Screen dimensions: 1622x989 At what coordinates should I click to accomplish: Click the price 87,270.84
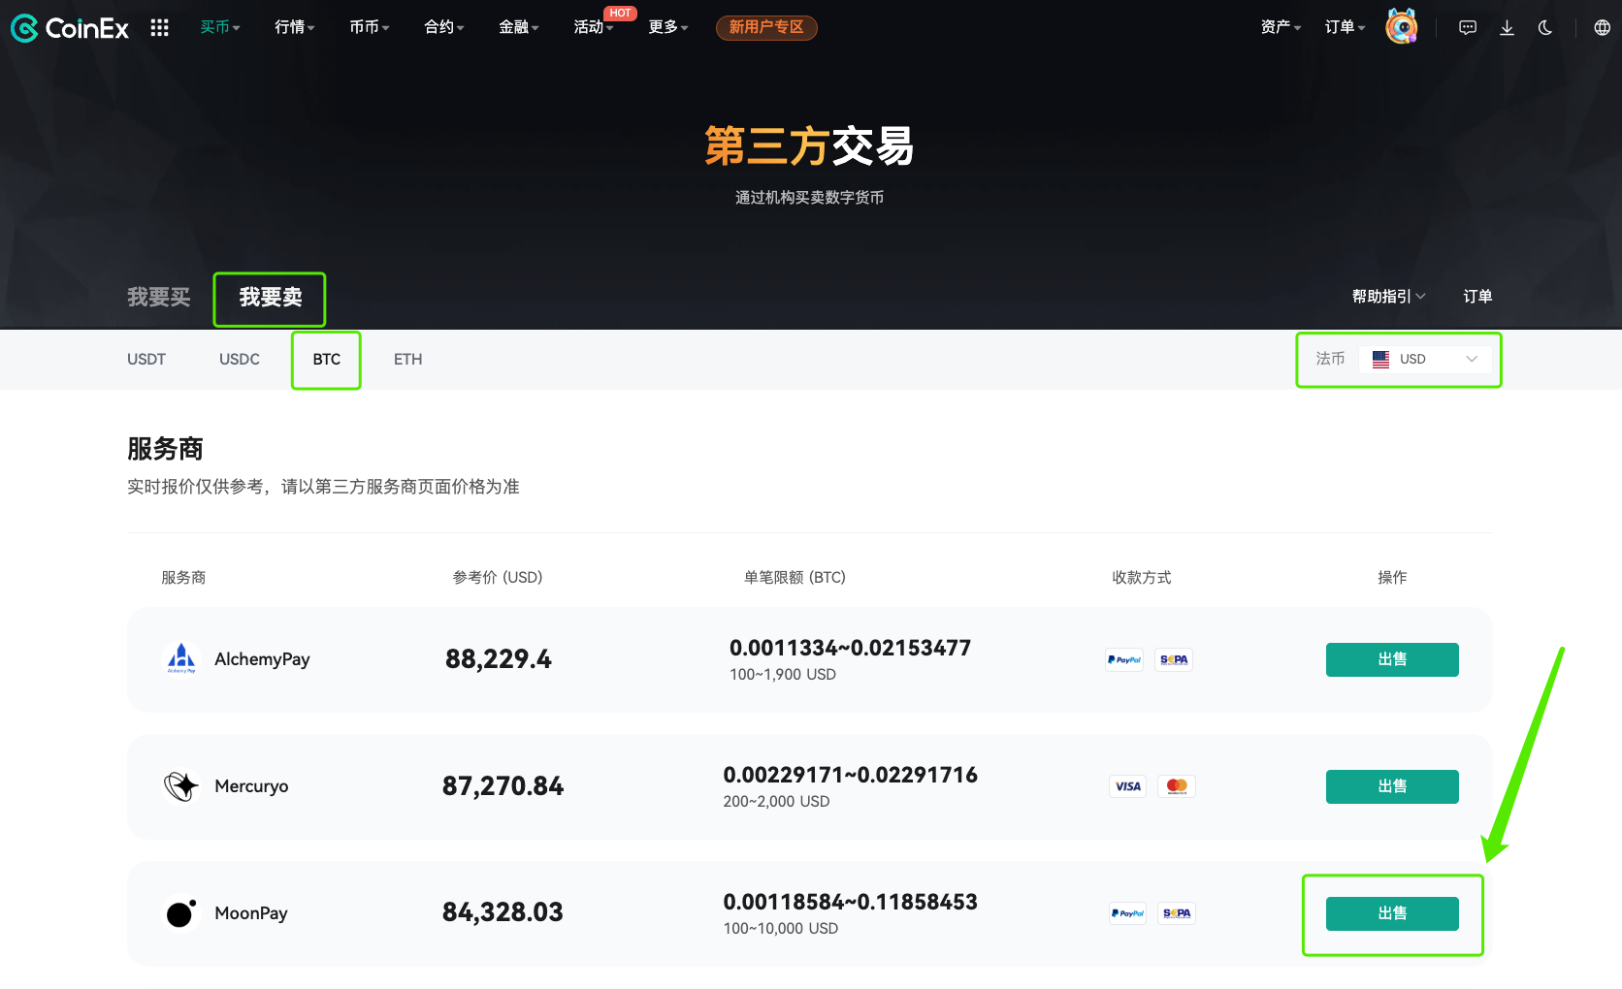coord(503,786)
